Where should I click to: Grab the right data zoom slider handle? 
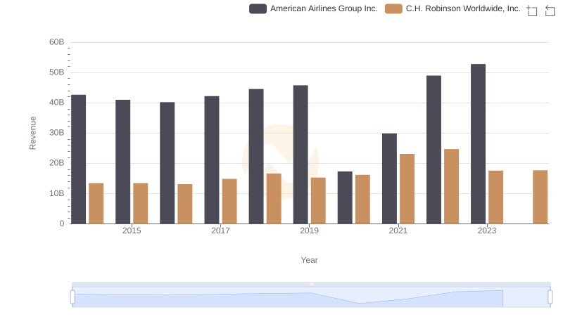point(550,297)
